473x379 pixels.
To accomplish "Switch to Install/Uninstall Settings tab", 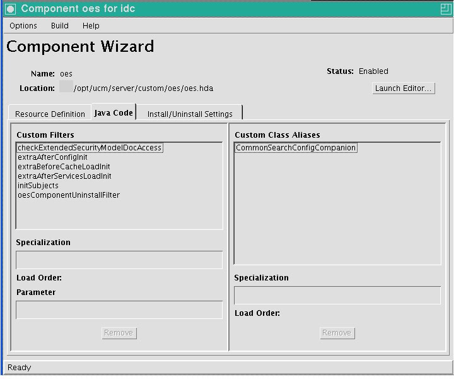I will tap(190, 114).
